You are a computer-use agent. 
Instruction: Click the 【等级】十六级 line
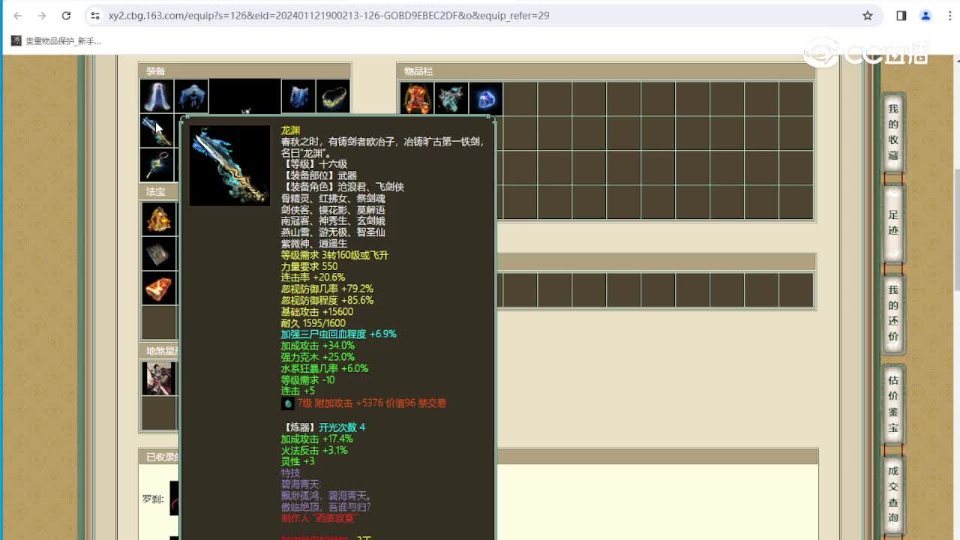[x=314, y=164]
